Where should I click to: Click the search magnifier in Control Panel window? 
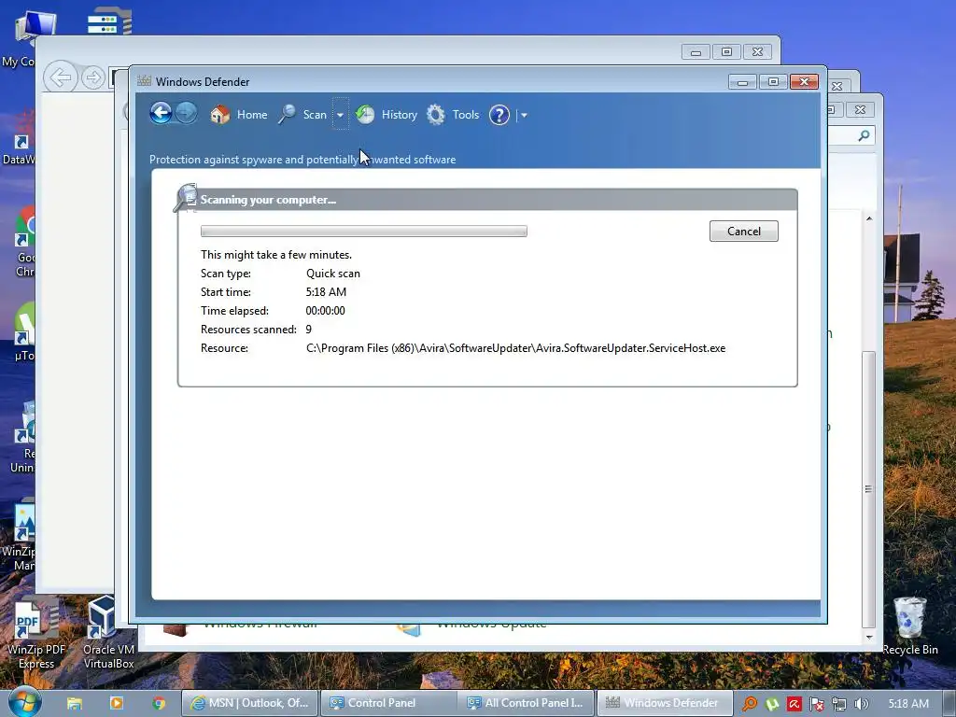pos(864,135)
